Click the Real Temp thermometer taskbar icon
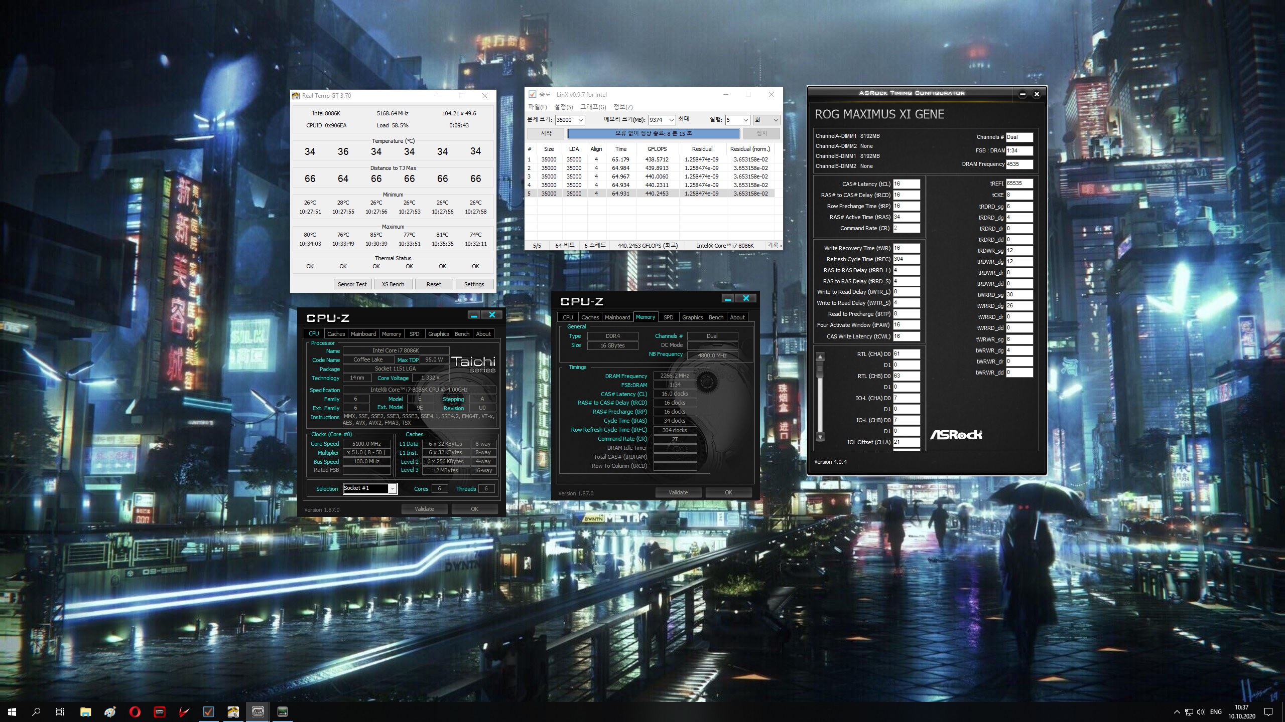 click(x=233, y=711)
